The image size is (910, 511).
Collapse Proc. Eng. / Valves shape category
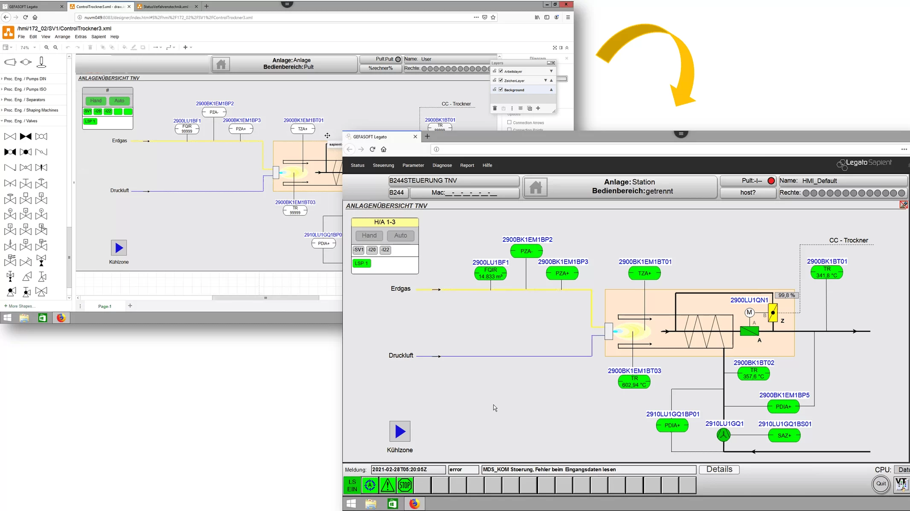[x=20, y=121]
